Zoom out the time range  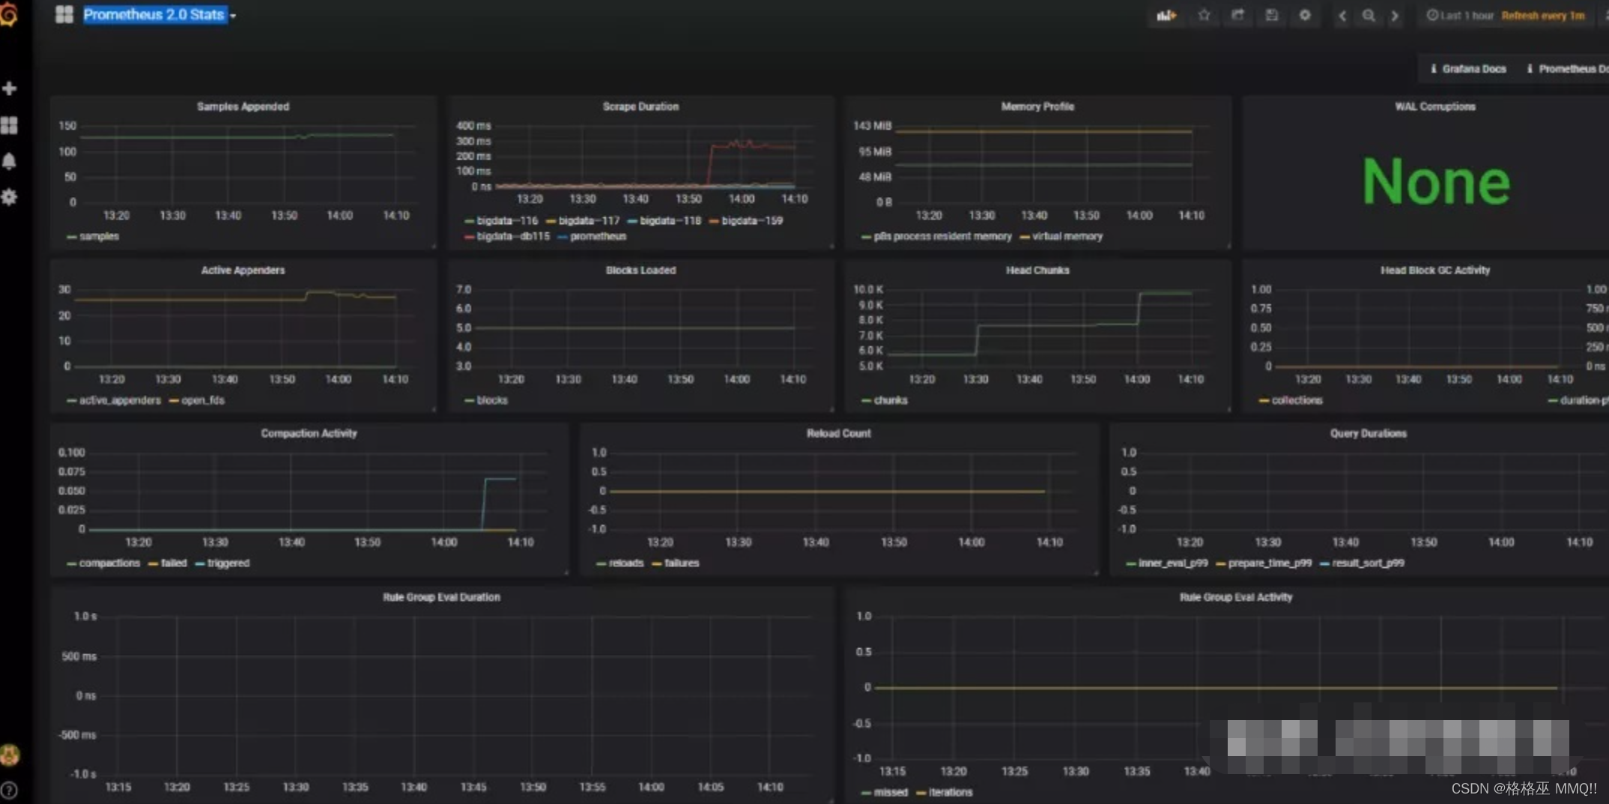click(1369, 16)
